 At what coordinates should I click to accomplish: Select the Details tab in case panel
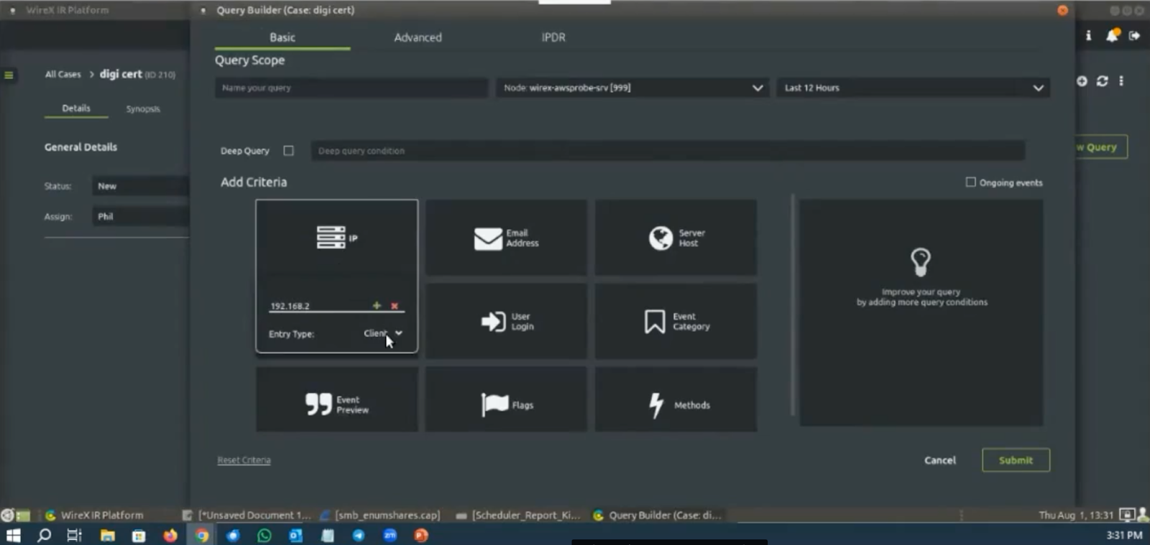pyautogui.click(x=76, y=108)
